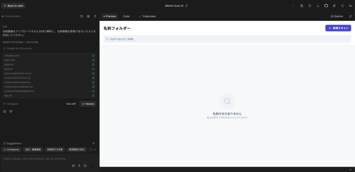Image resolution: width=355 pixels, height=172 pixels.
Task: Click the 新規スキャン button
Action: (338, 28)
